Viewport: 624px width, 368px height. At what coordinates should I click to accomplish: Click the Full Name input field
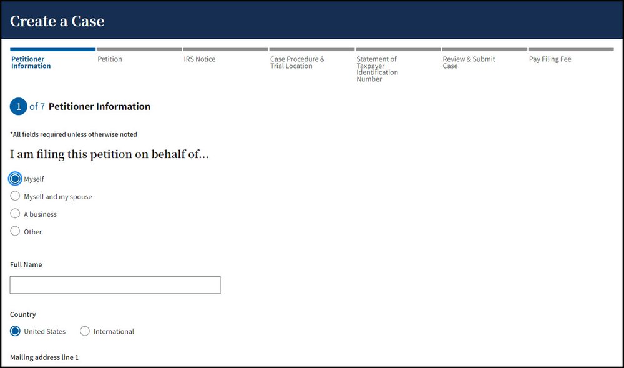(115, 285)
